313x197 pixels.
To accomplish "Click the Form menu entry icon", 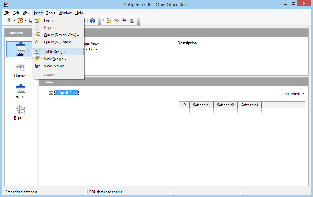I will 37,20.
